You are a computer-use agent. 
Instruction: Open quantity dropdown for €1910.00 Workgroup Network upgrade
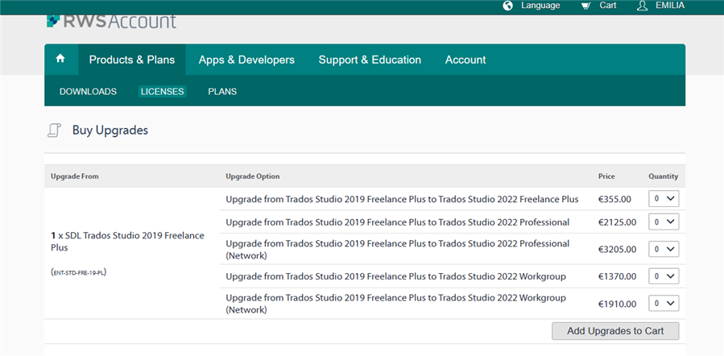click(664, 304)
